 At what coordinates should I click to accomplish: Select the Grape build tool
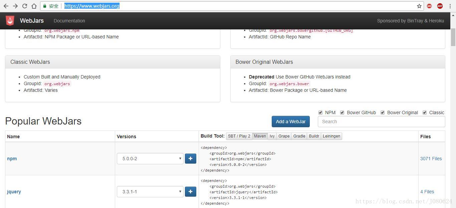pos(284,136)
